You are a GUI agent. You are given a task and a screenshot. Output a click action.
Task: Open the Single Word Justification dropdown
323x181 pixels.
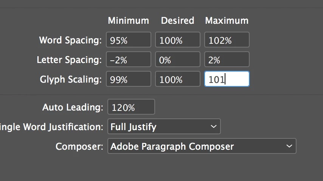coord(164,127)
